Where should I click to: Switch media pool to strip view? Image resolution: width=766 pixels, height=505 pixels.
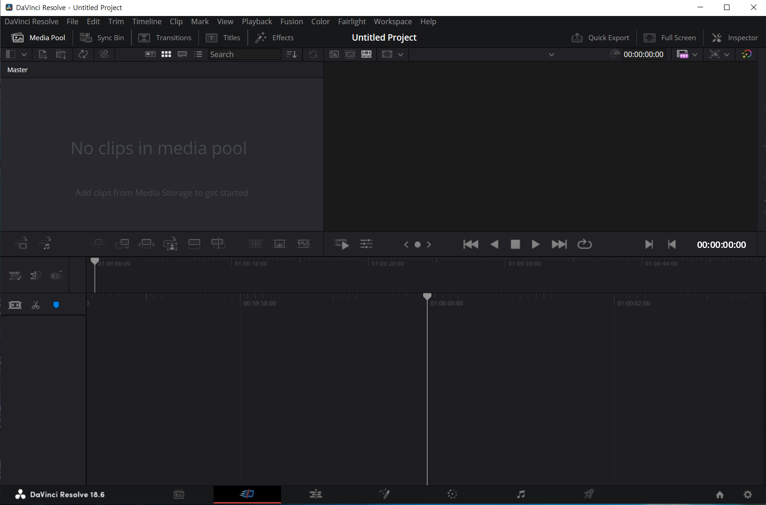point(182,54)
